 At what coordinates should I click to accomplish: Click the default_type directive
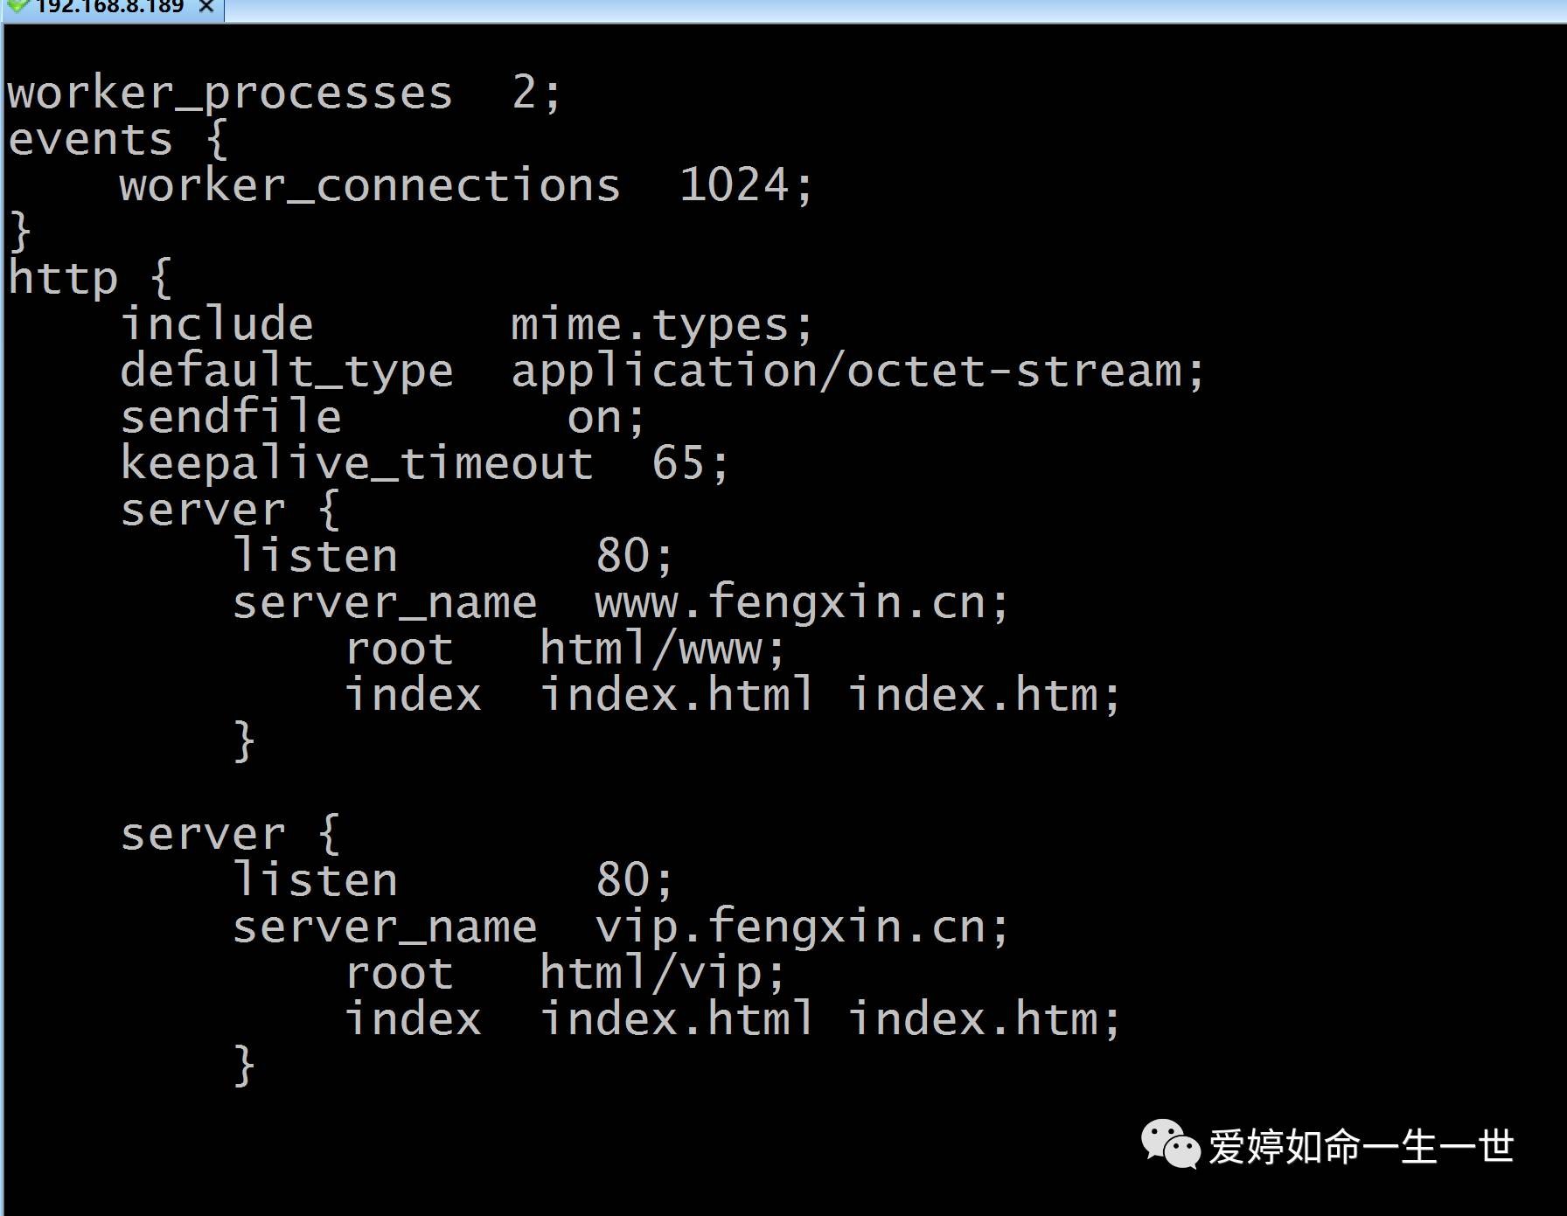(287, 372)
